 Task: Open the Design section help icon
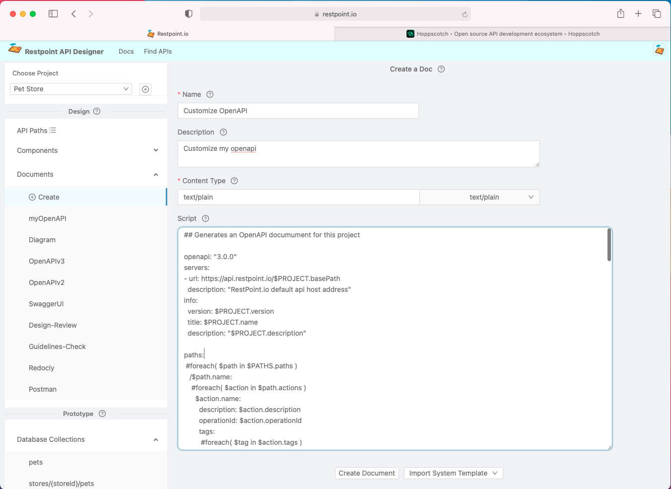[x=97, y=111]
